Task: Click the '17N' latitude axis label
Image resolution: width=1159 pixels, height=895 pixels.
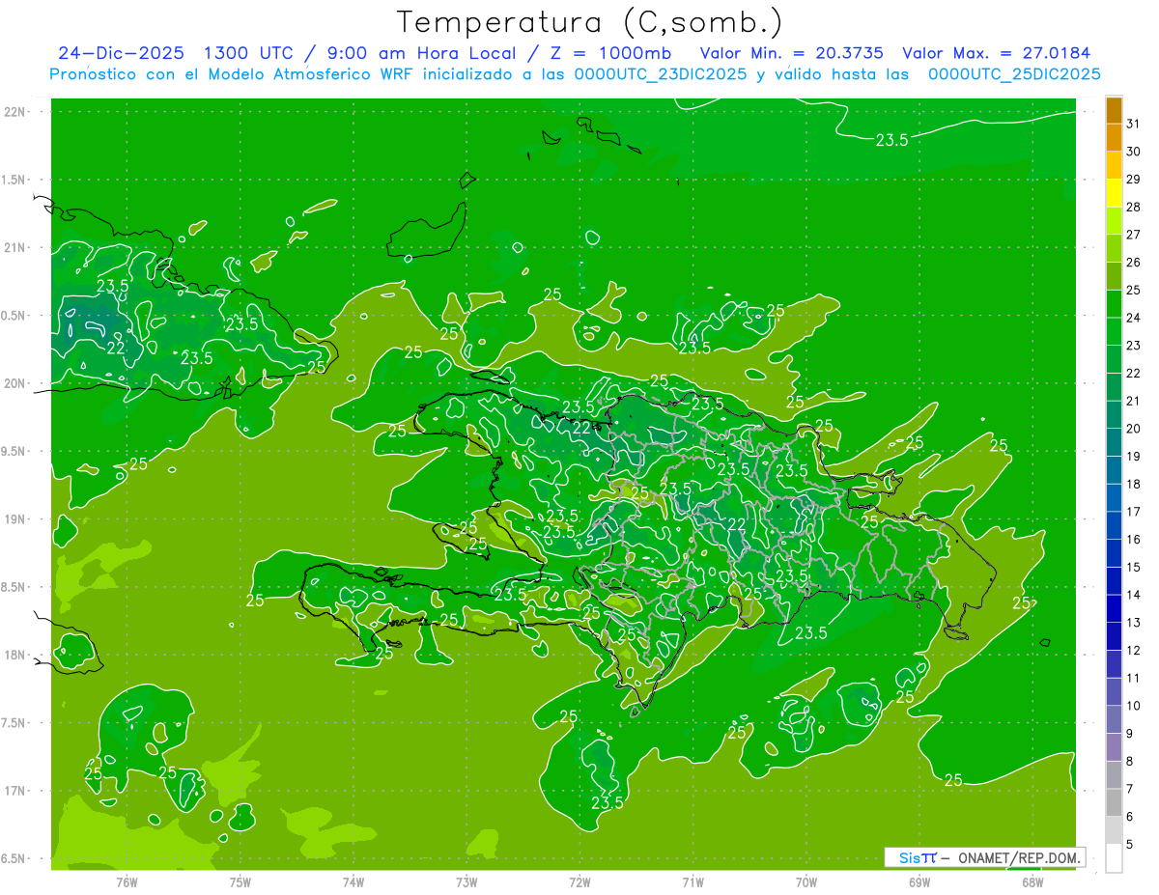Action: pos(16,791)
